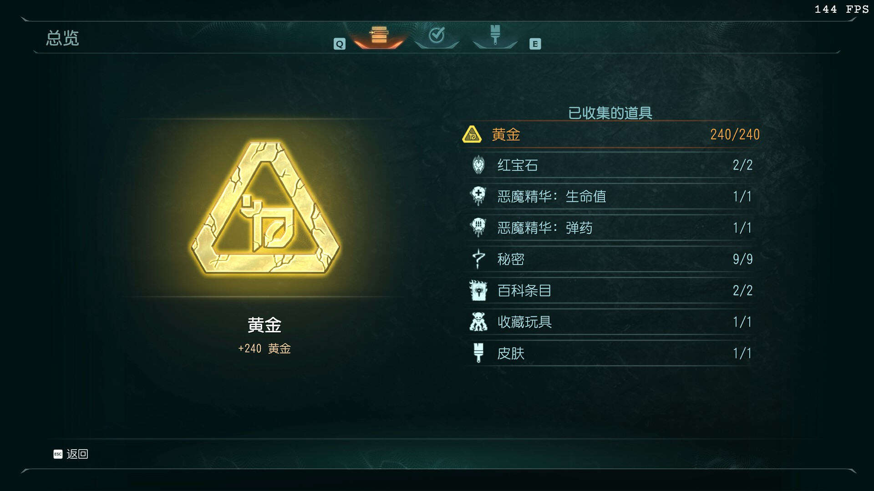Click the 收藏玩具 toy figure icon
Viewport: 874px width, 491px height.
(478, 322)
